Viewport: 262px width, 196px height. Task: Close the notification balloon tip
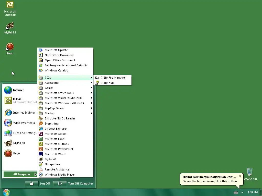coord(240,176)
